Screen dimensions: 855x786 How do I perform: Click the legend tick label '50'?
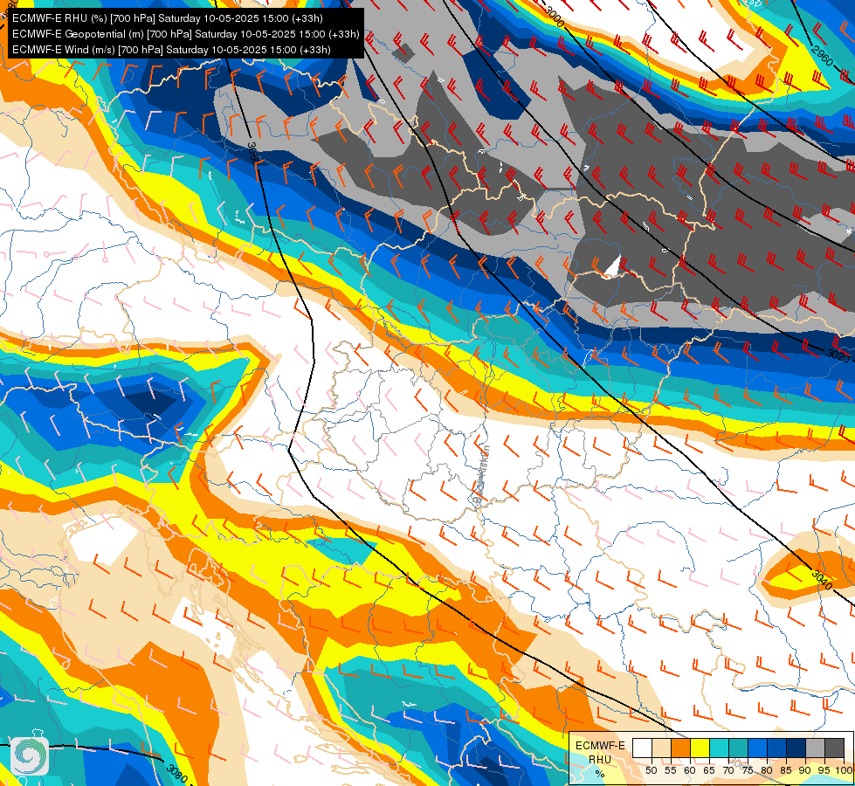point(651,770)
